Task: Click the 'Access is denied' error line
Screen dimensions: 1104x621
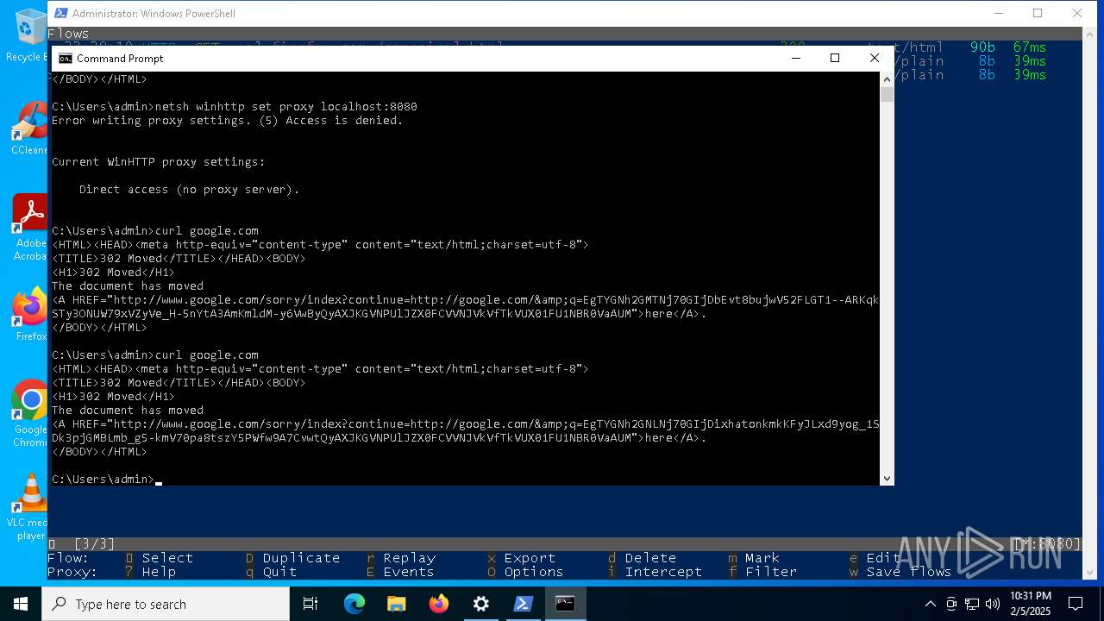Action: (x=228, y=121)
